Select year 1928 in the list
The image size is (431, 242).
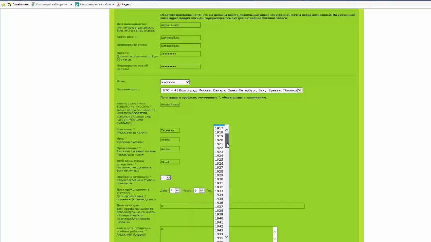(219, 171)
